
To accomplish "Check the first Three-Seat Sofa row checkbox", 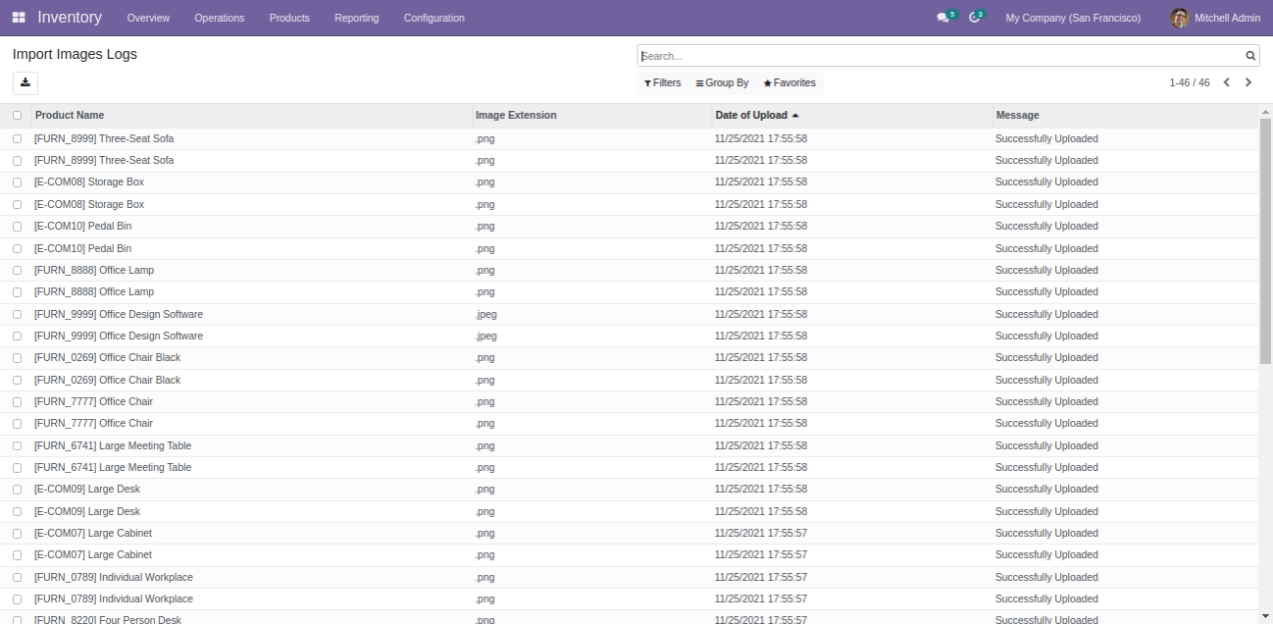I will (x=17, y=138).
